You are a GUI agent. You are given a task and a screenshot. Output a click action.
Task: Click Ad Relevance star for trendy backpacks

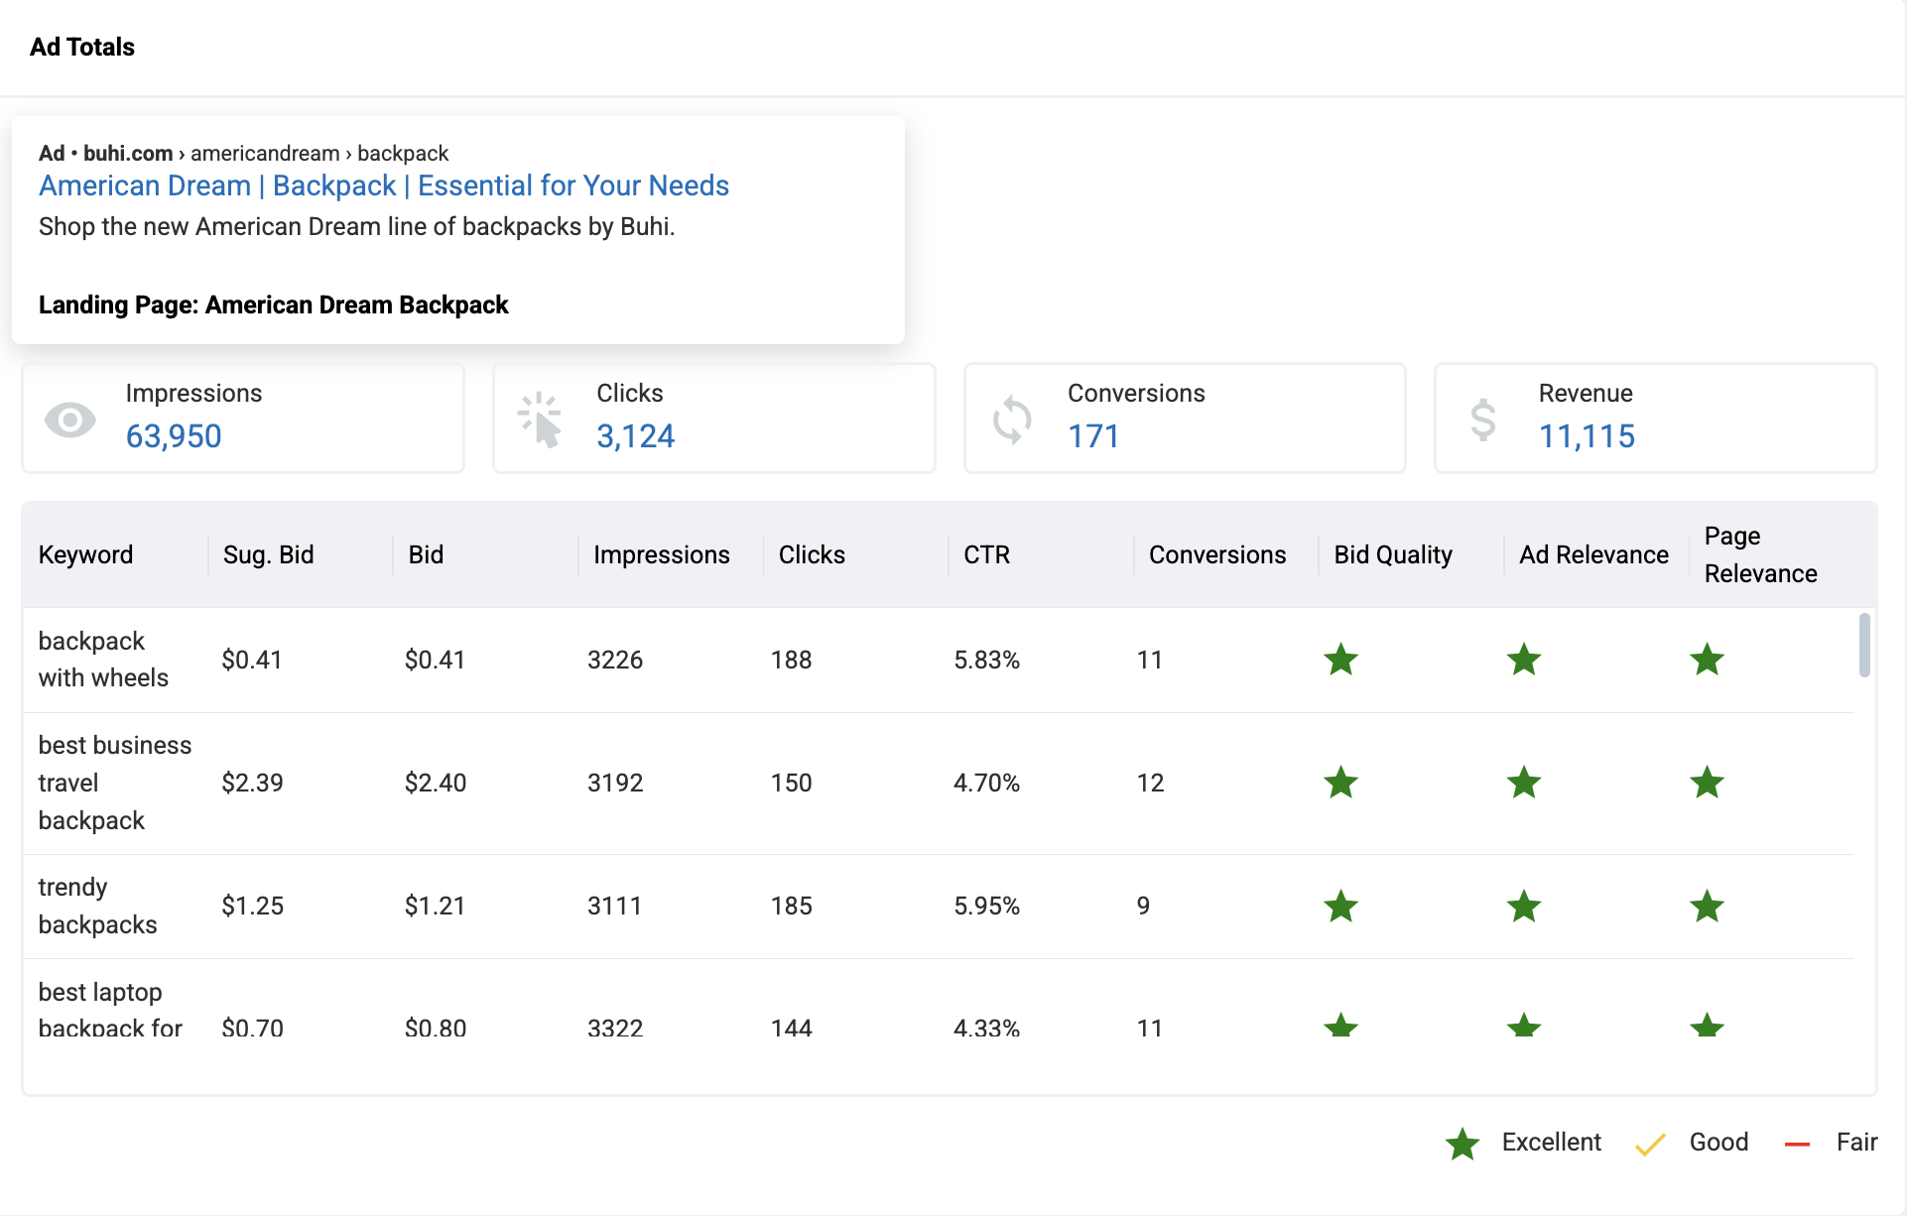tap(1523, 906)
